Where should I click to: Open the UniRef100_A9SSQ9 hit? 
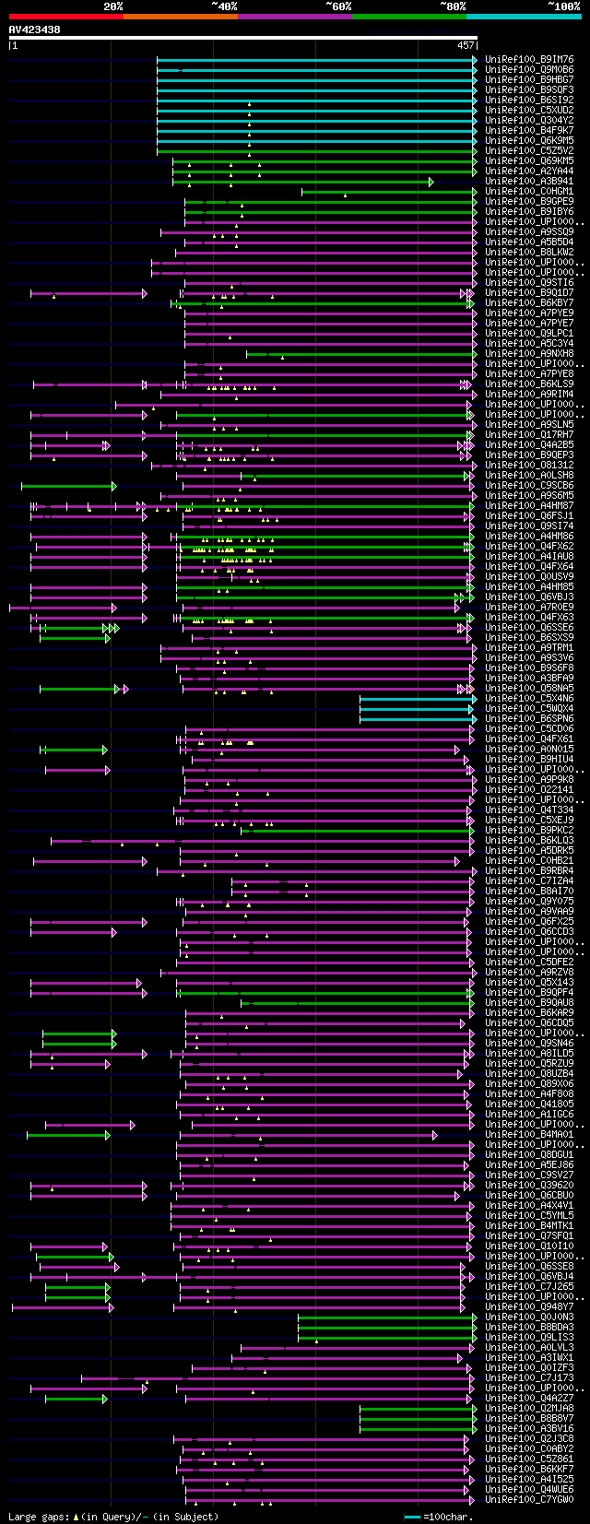pyautogui.click(x=529, y=232)
